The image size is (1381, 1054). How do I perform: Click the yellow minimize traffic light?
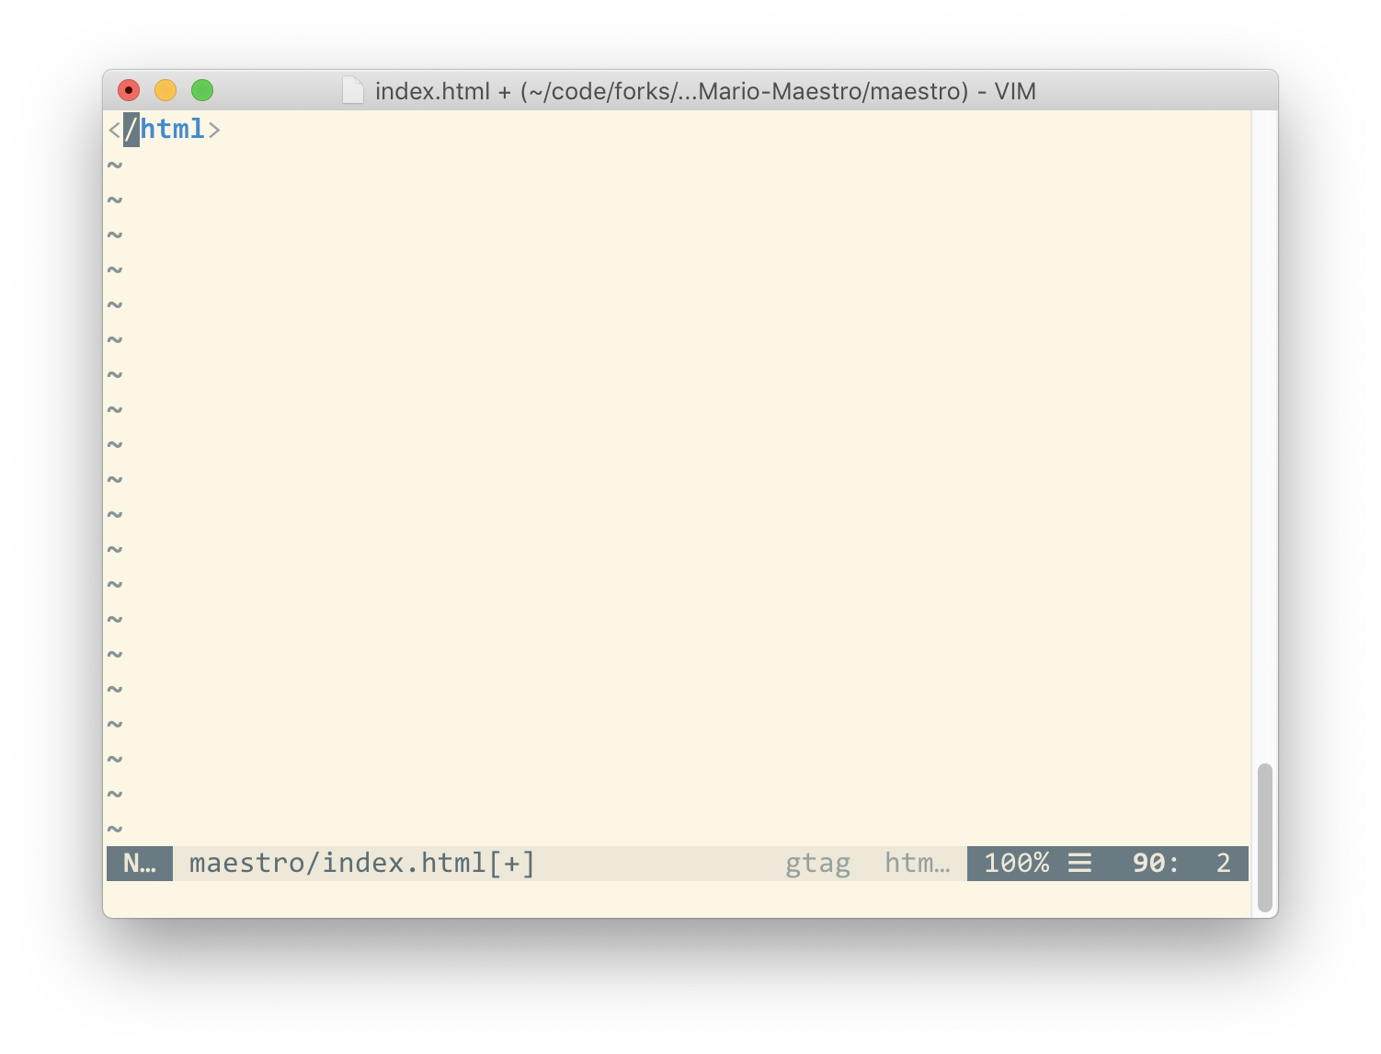point(165,90)
